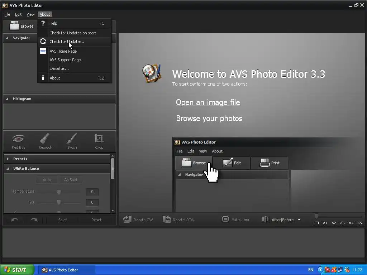This screenshot has height=275, width=367.
Task: Open the File menu
Action: (x=7, y=14)
